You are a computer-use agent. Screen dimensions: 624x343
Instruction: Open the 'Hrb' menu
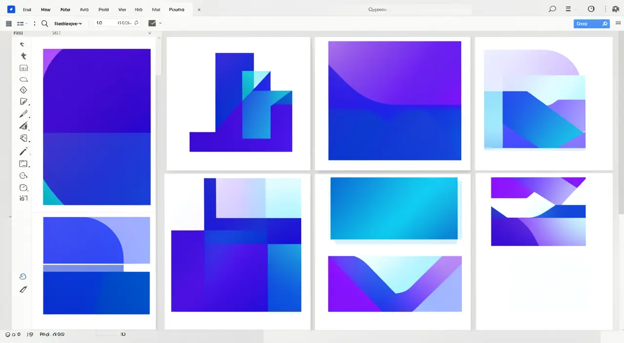tap(138, 10)
